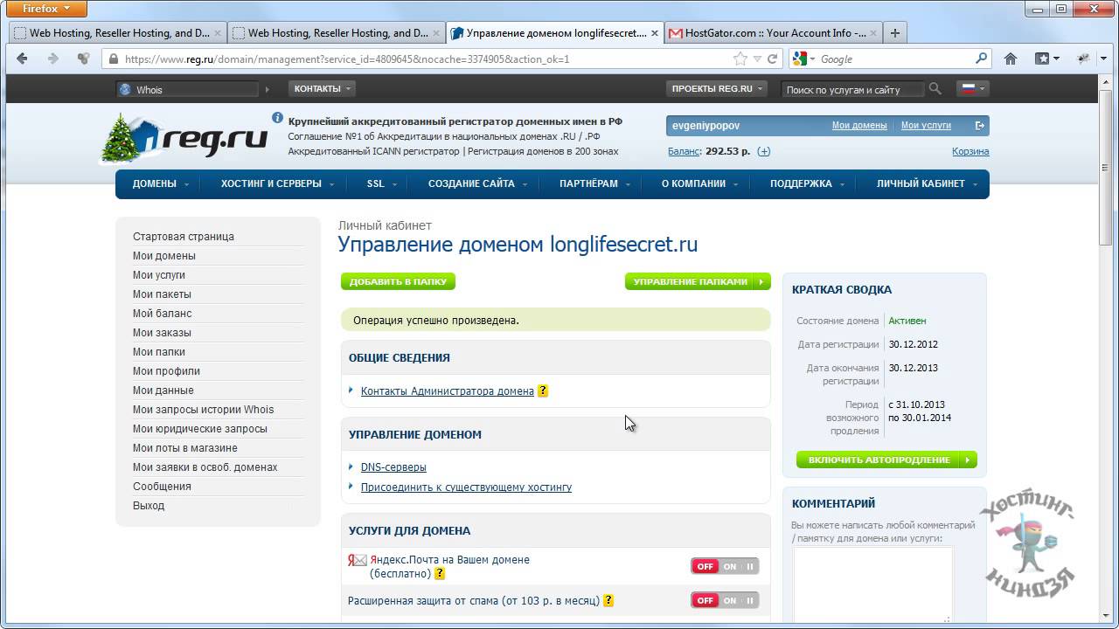The height and width of the screenshot is (629, 1119).
Task: Reload the page using the refresh icon
Action: (x=772, y=59)
